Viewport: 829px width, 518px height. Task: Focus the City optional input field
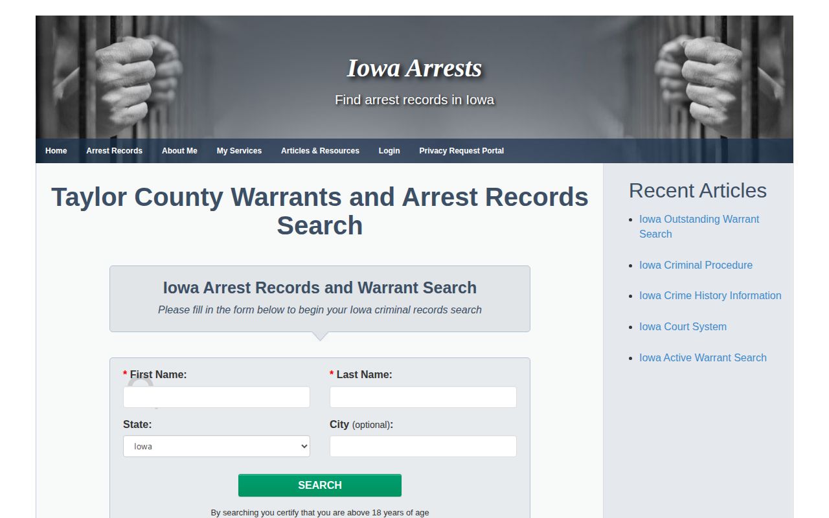[x=423, y=446]
